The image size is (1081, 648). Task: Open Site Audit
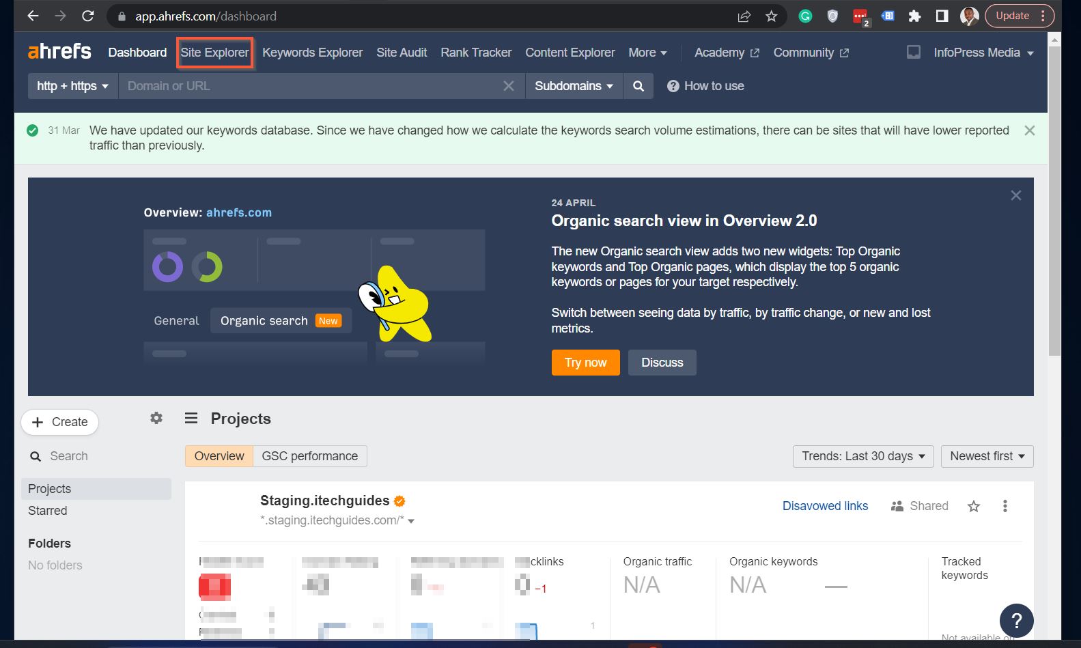click(402, 53)
